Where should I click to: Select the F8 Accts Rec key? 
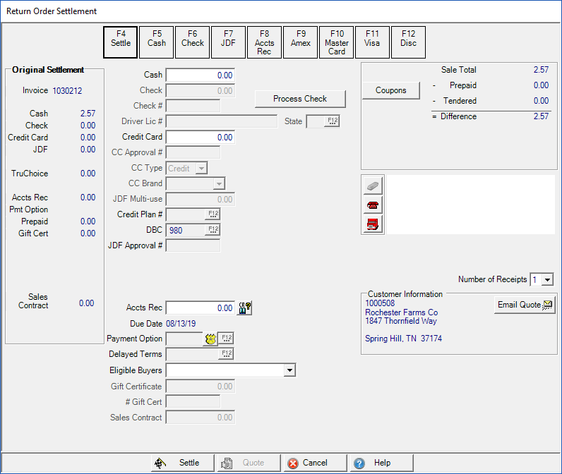(264, 42)
